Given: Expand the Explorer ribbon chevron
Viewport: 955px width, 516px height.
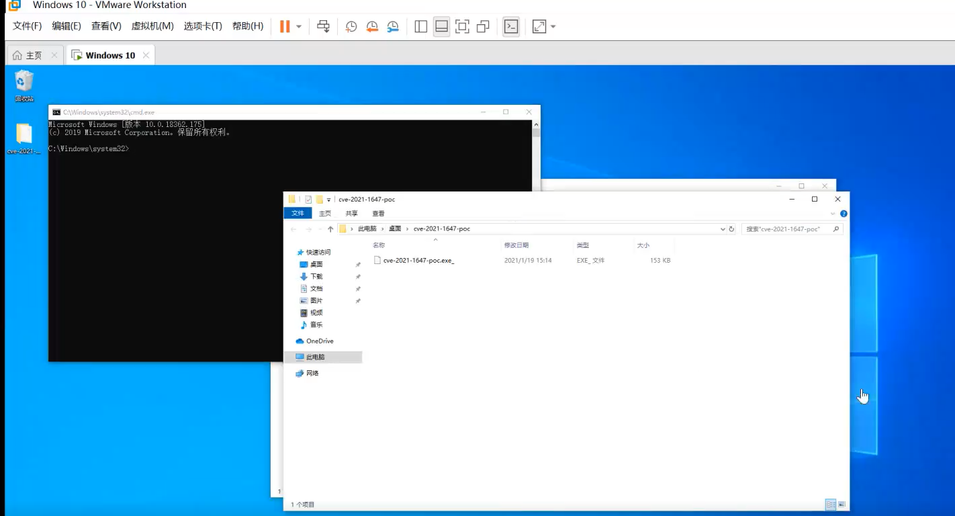Looking at the screenshot, I should (833, 214).
